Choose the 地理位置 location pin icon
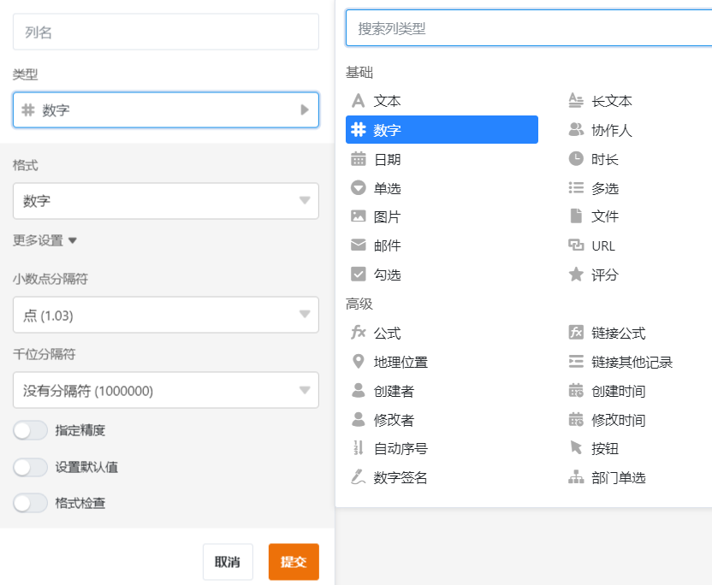 359,362
